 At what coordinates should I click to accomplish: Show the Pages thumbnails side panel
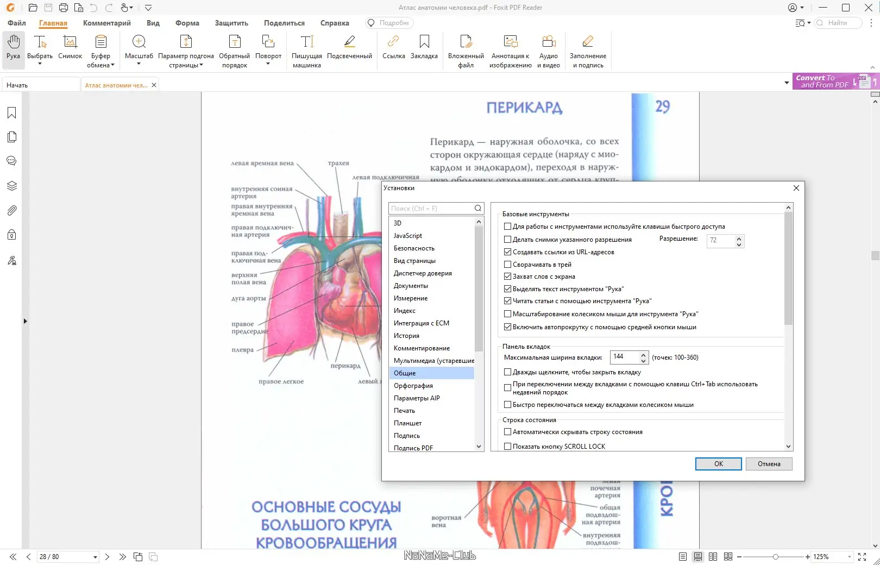click(x=11, y=137)
